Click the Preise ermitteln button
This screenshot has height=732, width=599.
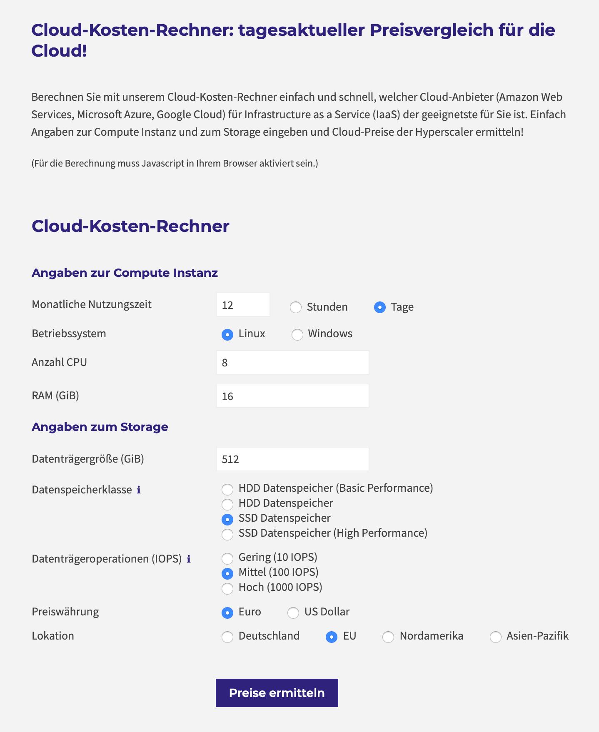(277, 693)
